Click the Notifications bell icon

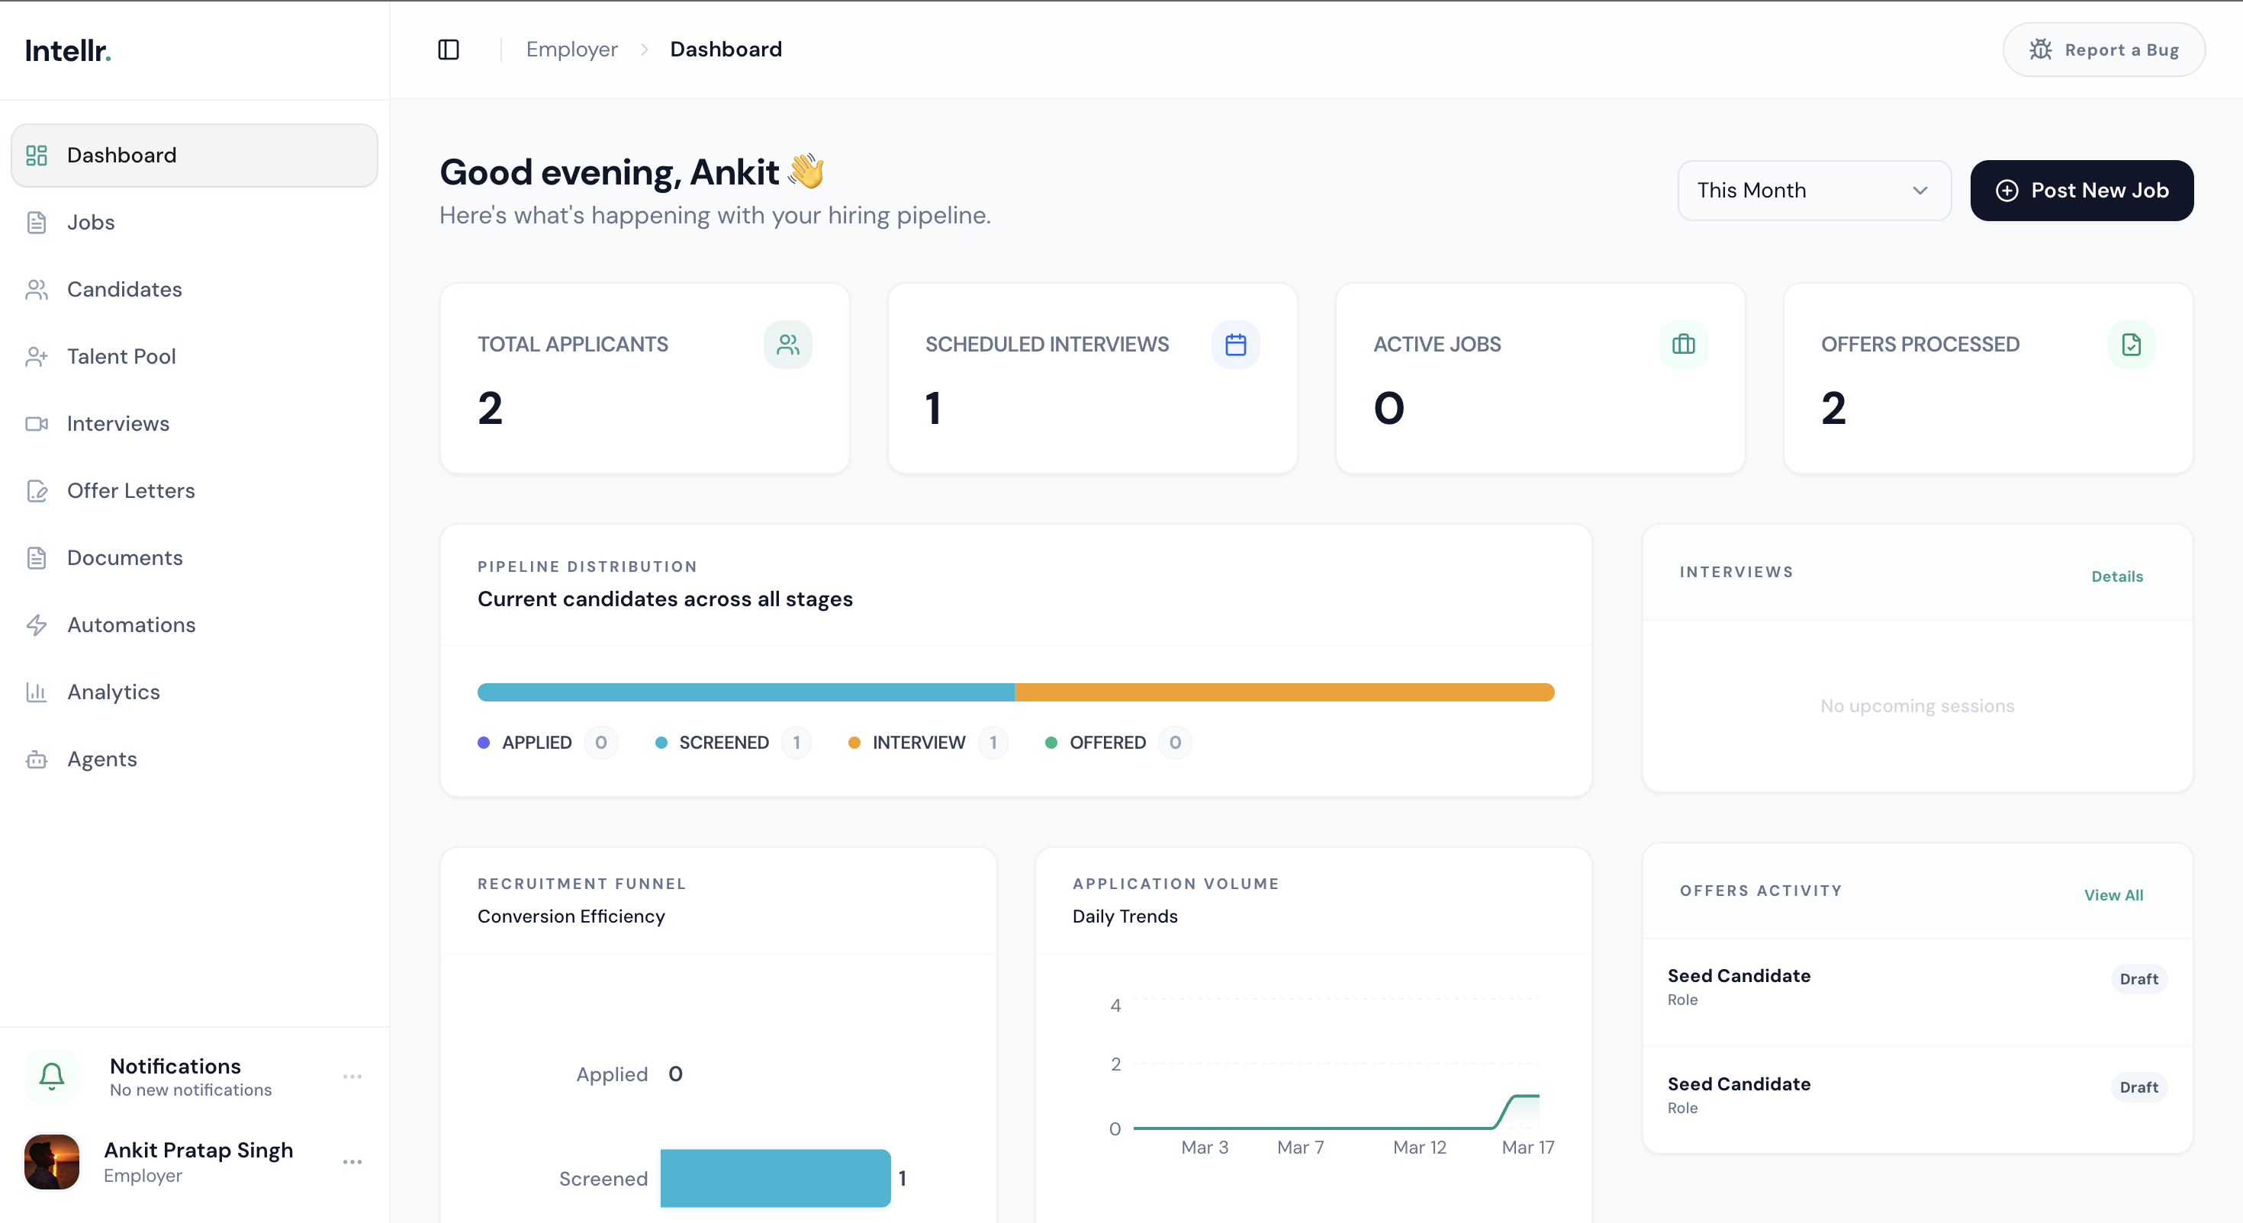(x=52, y=1076)
